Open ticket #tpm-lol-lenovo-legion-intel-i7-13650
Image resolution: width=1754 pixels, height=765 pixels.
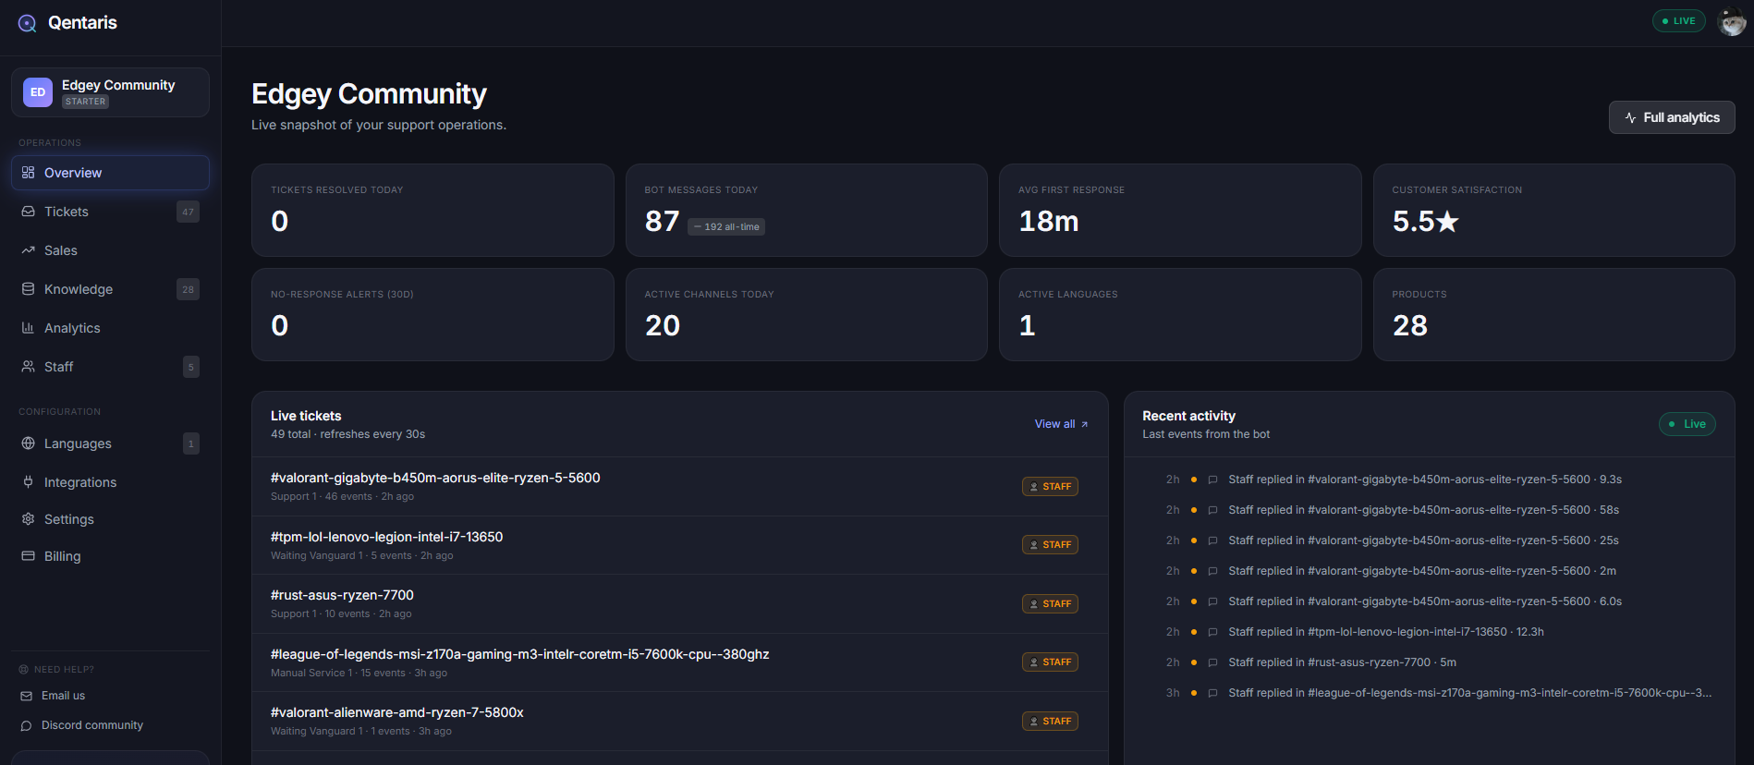coord(386,537)
